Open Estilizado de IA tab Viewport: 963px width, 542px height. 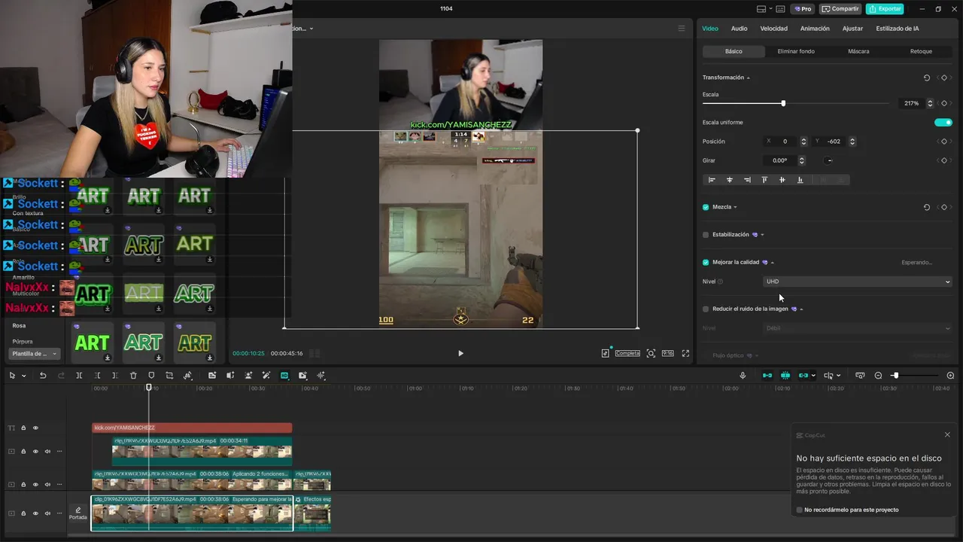[898, 29]
